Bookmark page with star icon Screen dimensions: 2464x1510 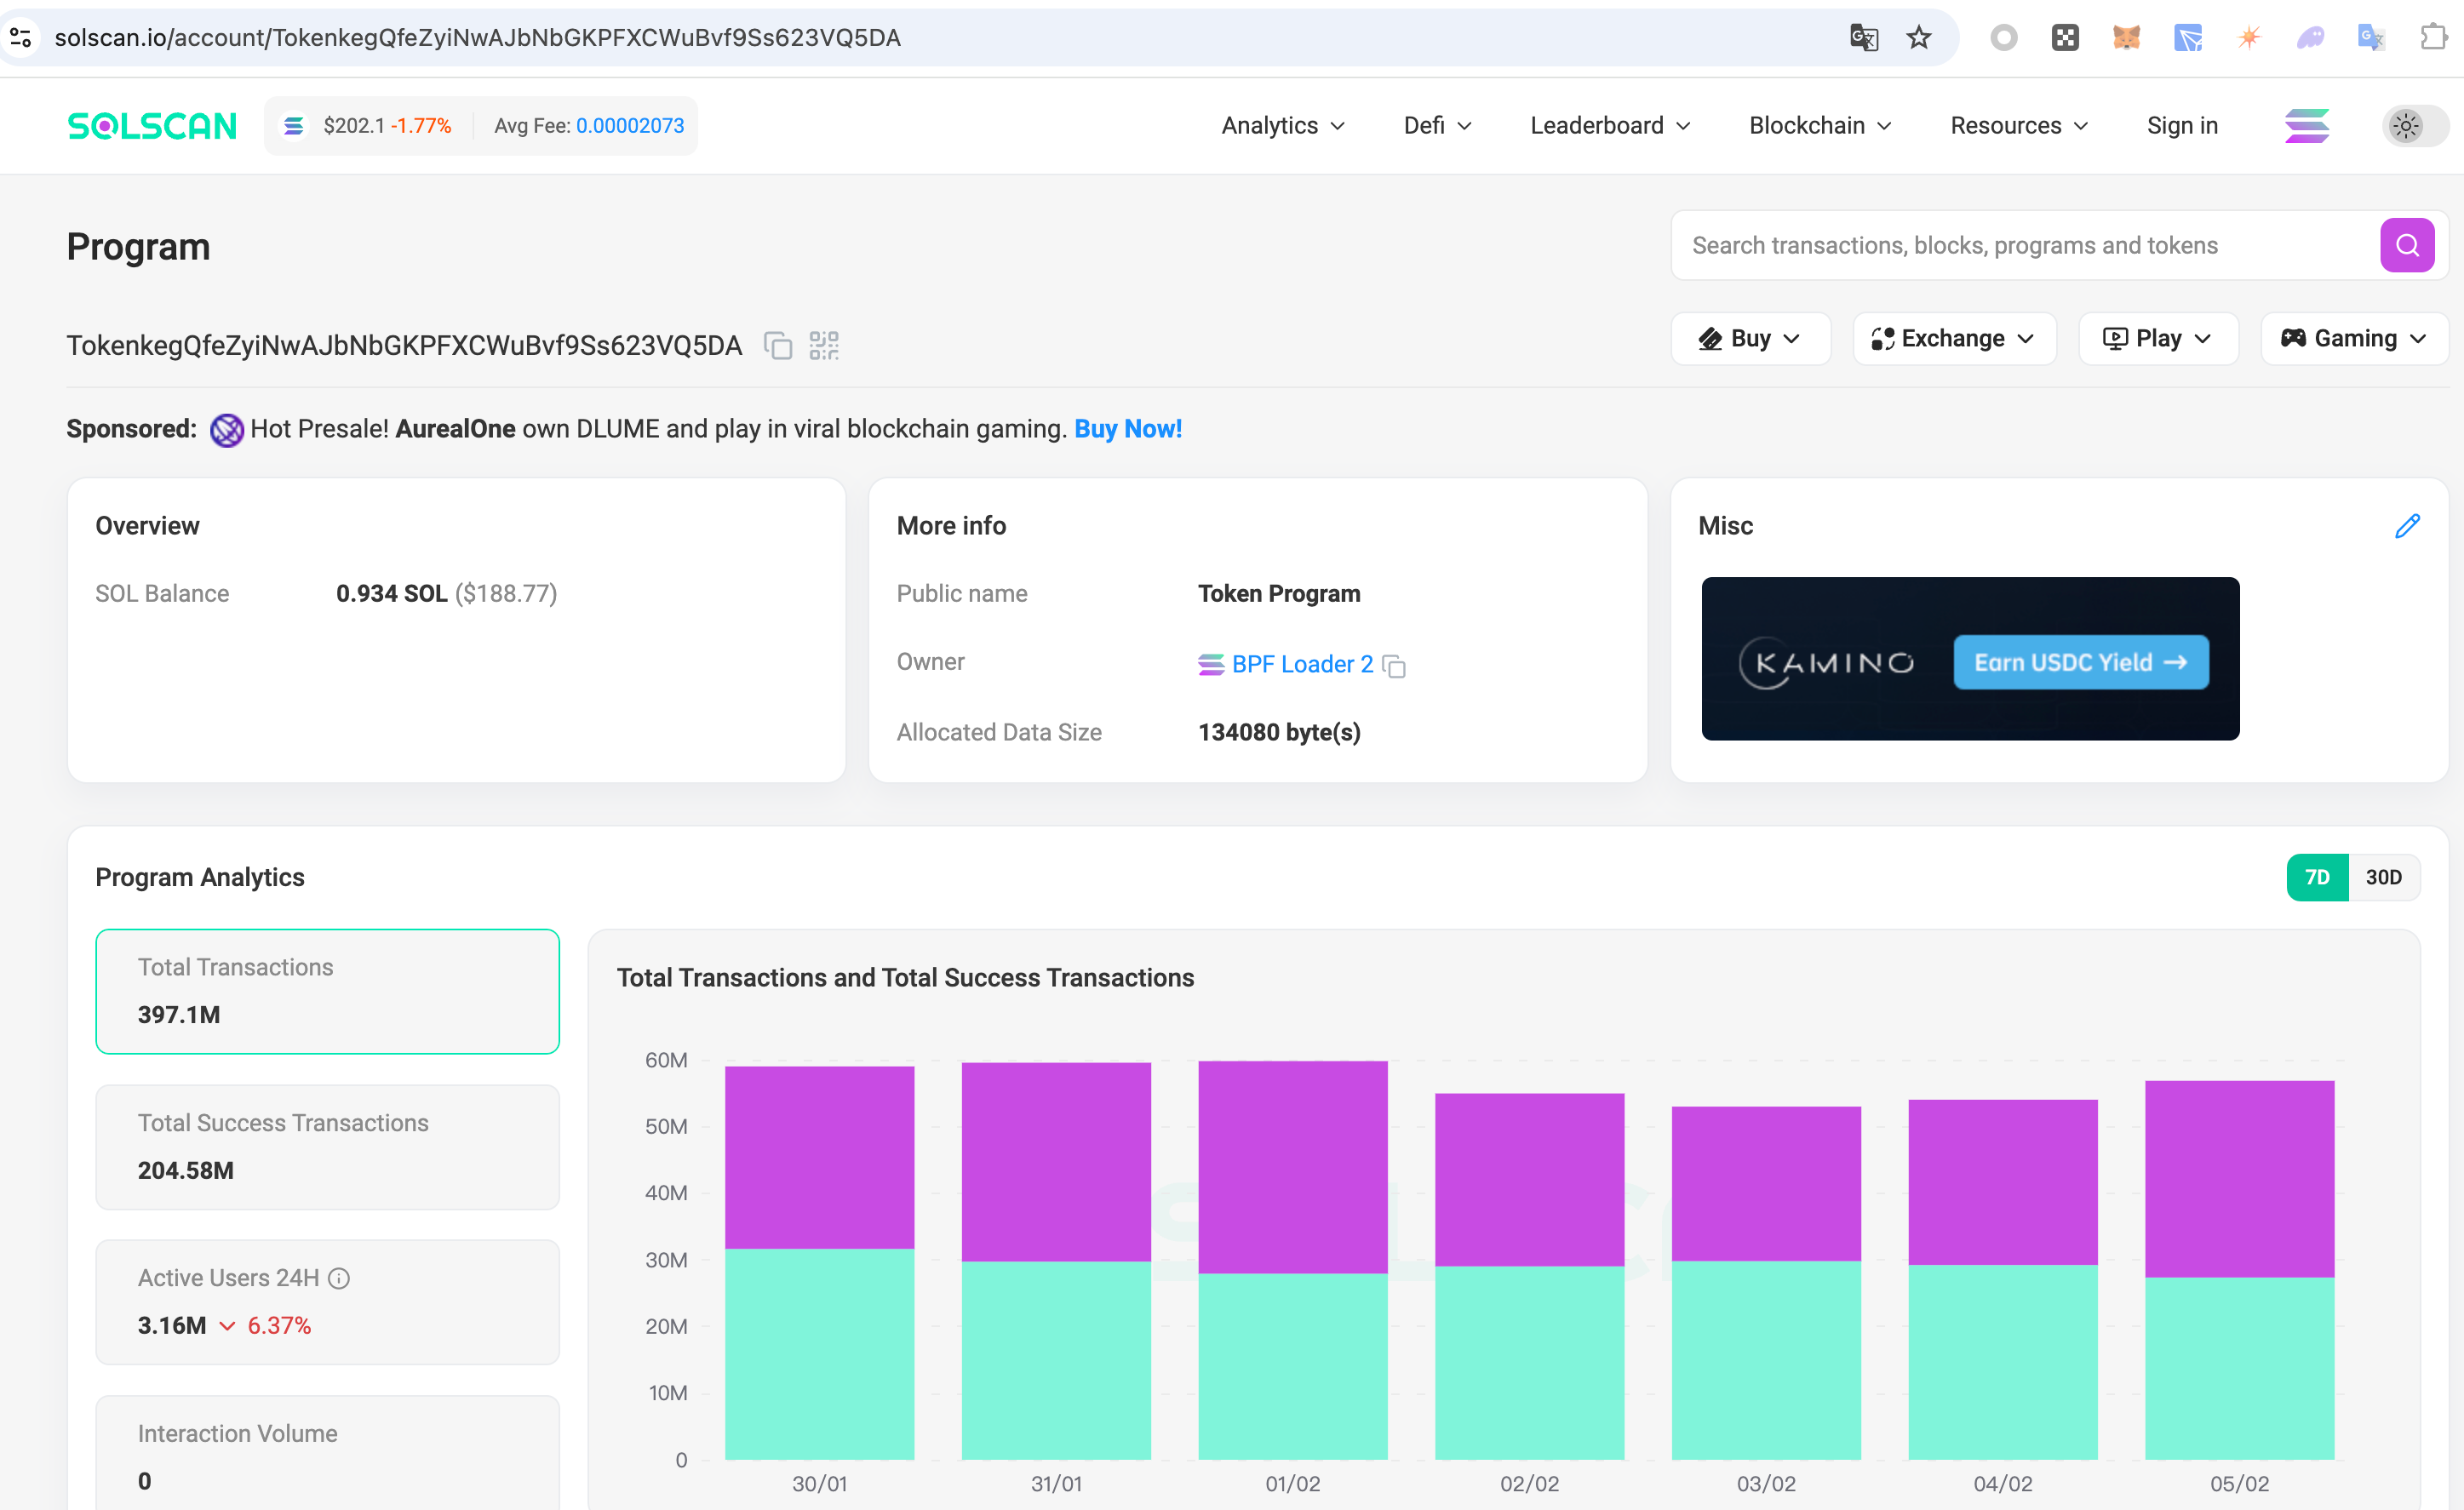pyautogui.click(x=1918, y=38)
